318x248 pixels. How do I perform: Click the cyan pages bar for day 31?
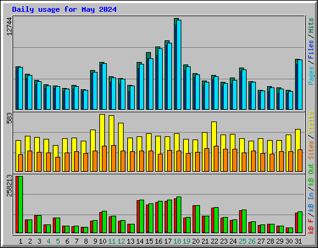tap(300, 84)
